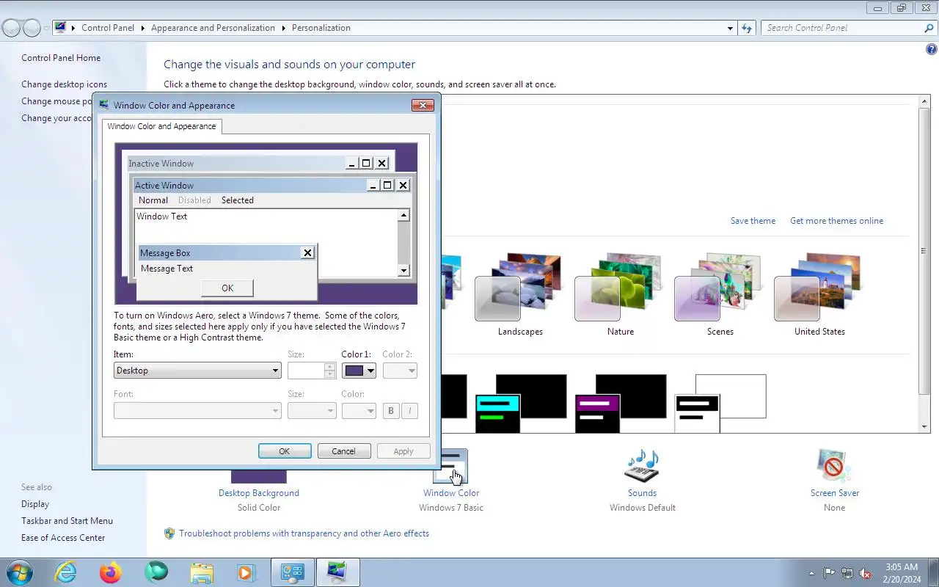Click the Back navigation arrow

click(11, 28)
